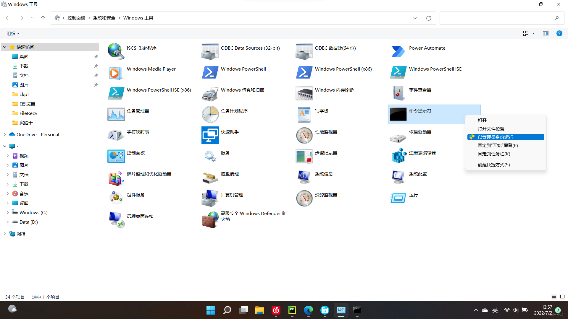The width and height of the screenshot is (568, 319).
Task: Switch to details view in status bar
Action: [x=554, y=297]
